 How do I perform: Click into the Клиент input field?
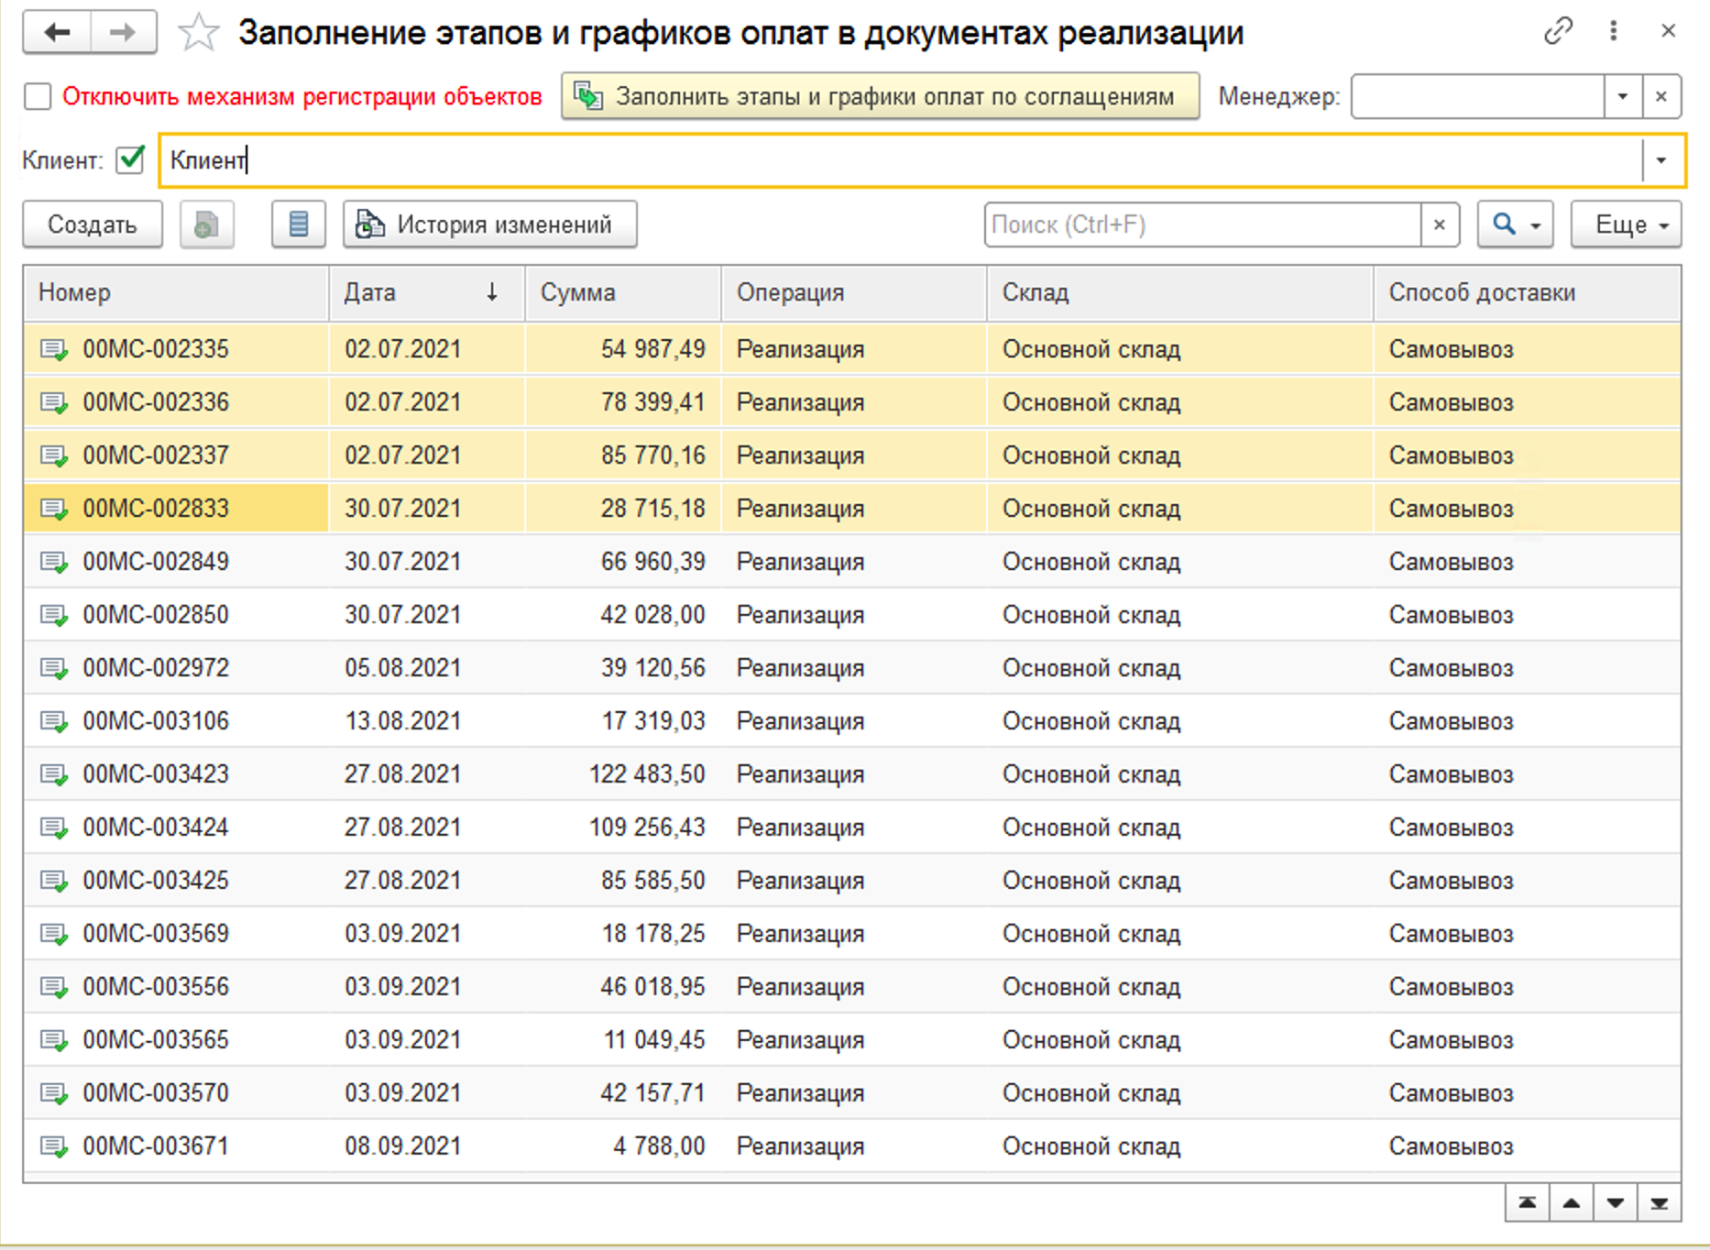tap(900, 160)
